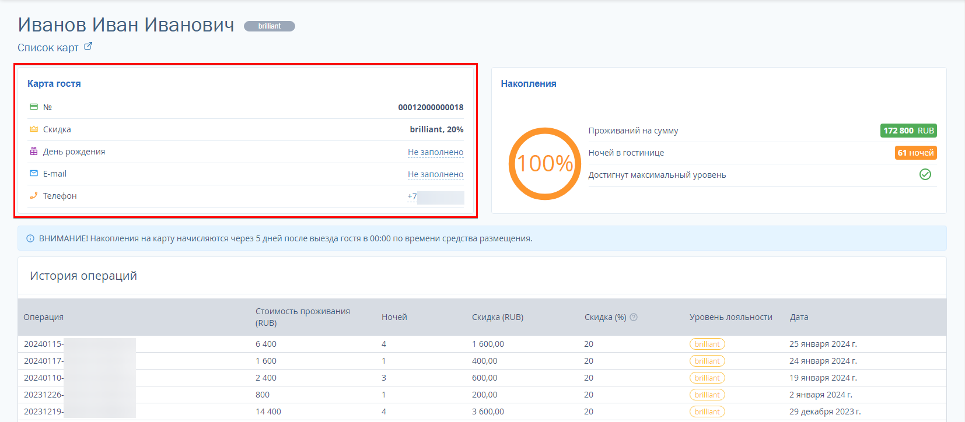Click the envelope icon beside E-mail
965x422 pixels.
pos(34,173)
